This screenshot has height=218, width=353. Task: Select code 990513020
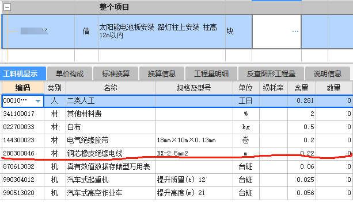22,193
